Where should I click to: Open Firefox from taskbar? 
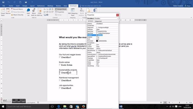(84, 106)
